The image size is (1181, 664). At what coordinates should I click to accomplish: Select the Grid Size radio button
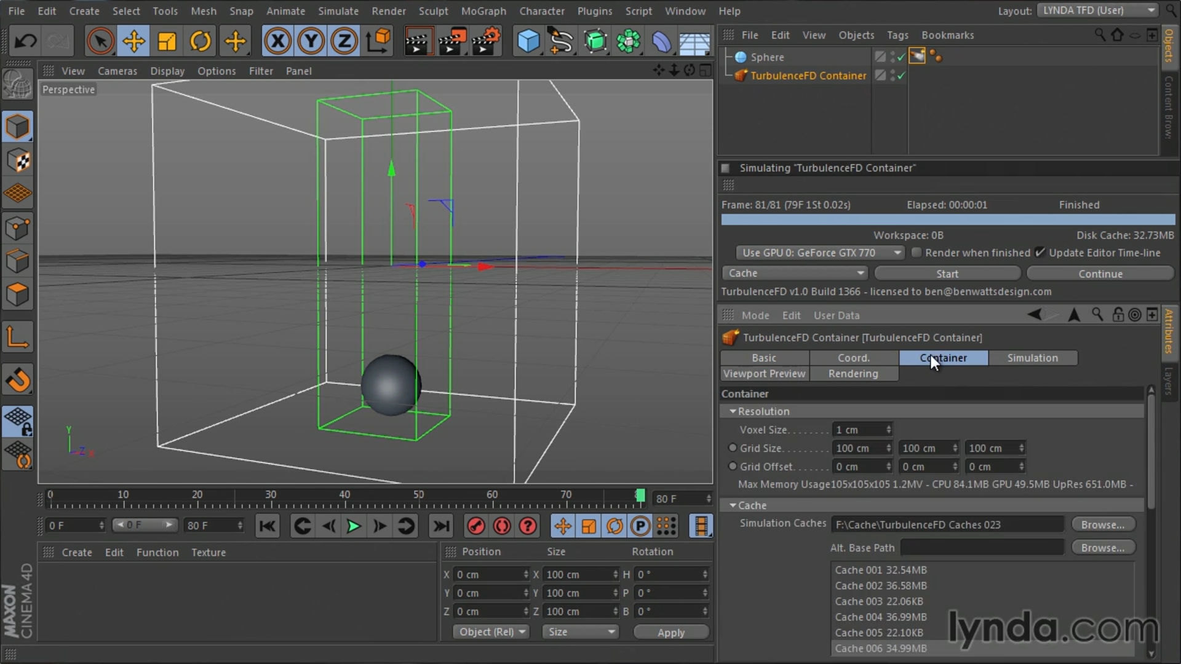pos(732,448)
